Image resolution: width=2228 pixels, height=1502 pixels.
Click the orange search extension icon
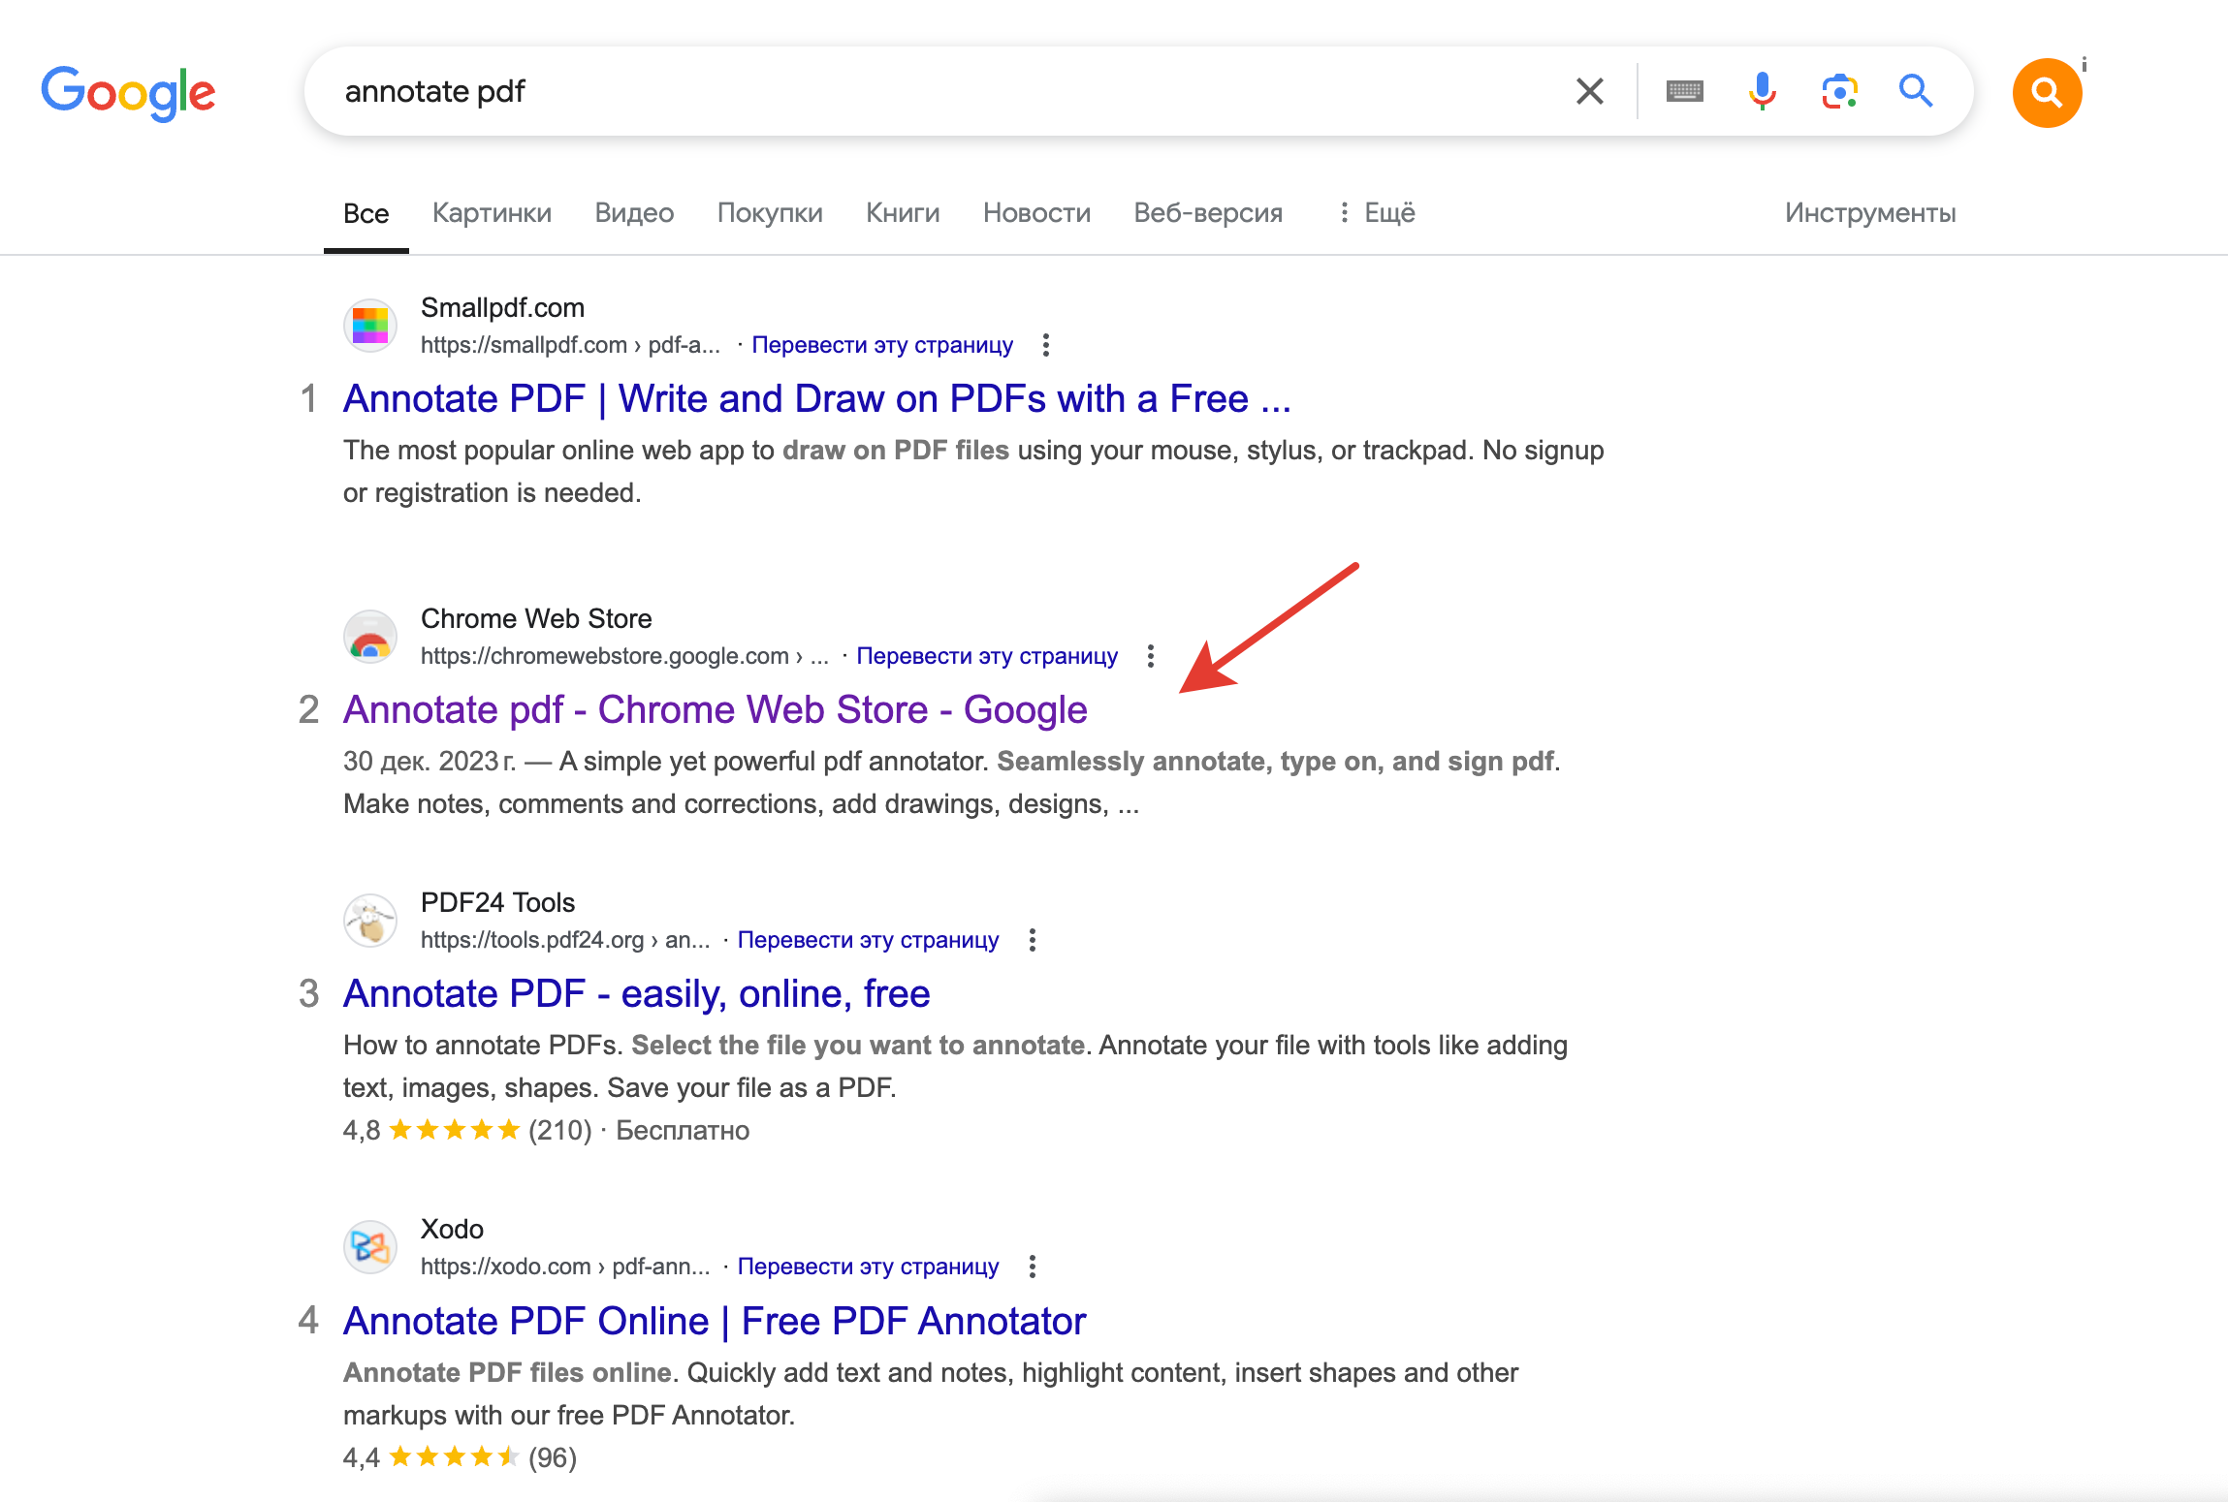(2047, 93)
